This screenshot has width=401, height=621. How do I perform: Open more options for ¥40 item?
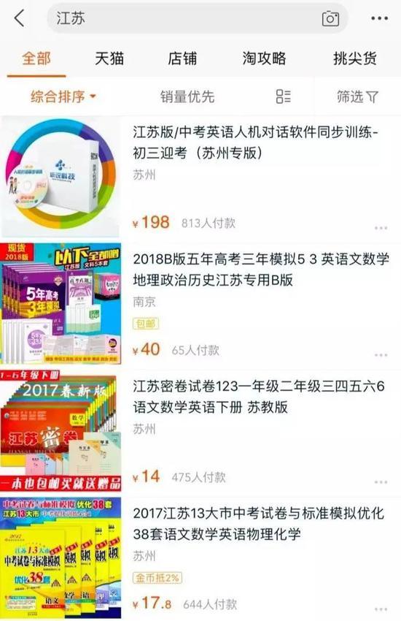(381, 355)
